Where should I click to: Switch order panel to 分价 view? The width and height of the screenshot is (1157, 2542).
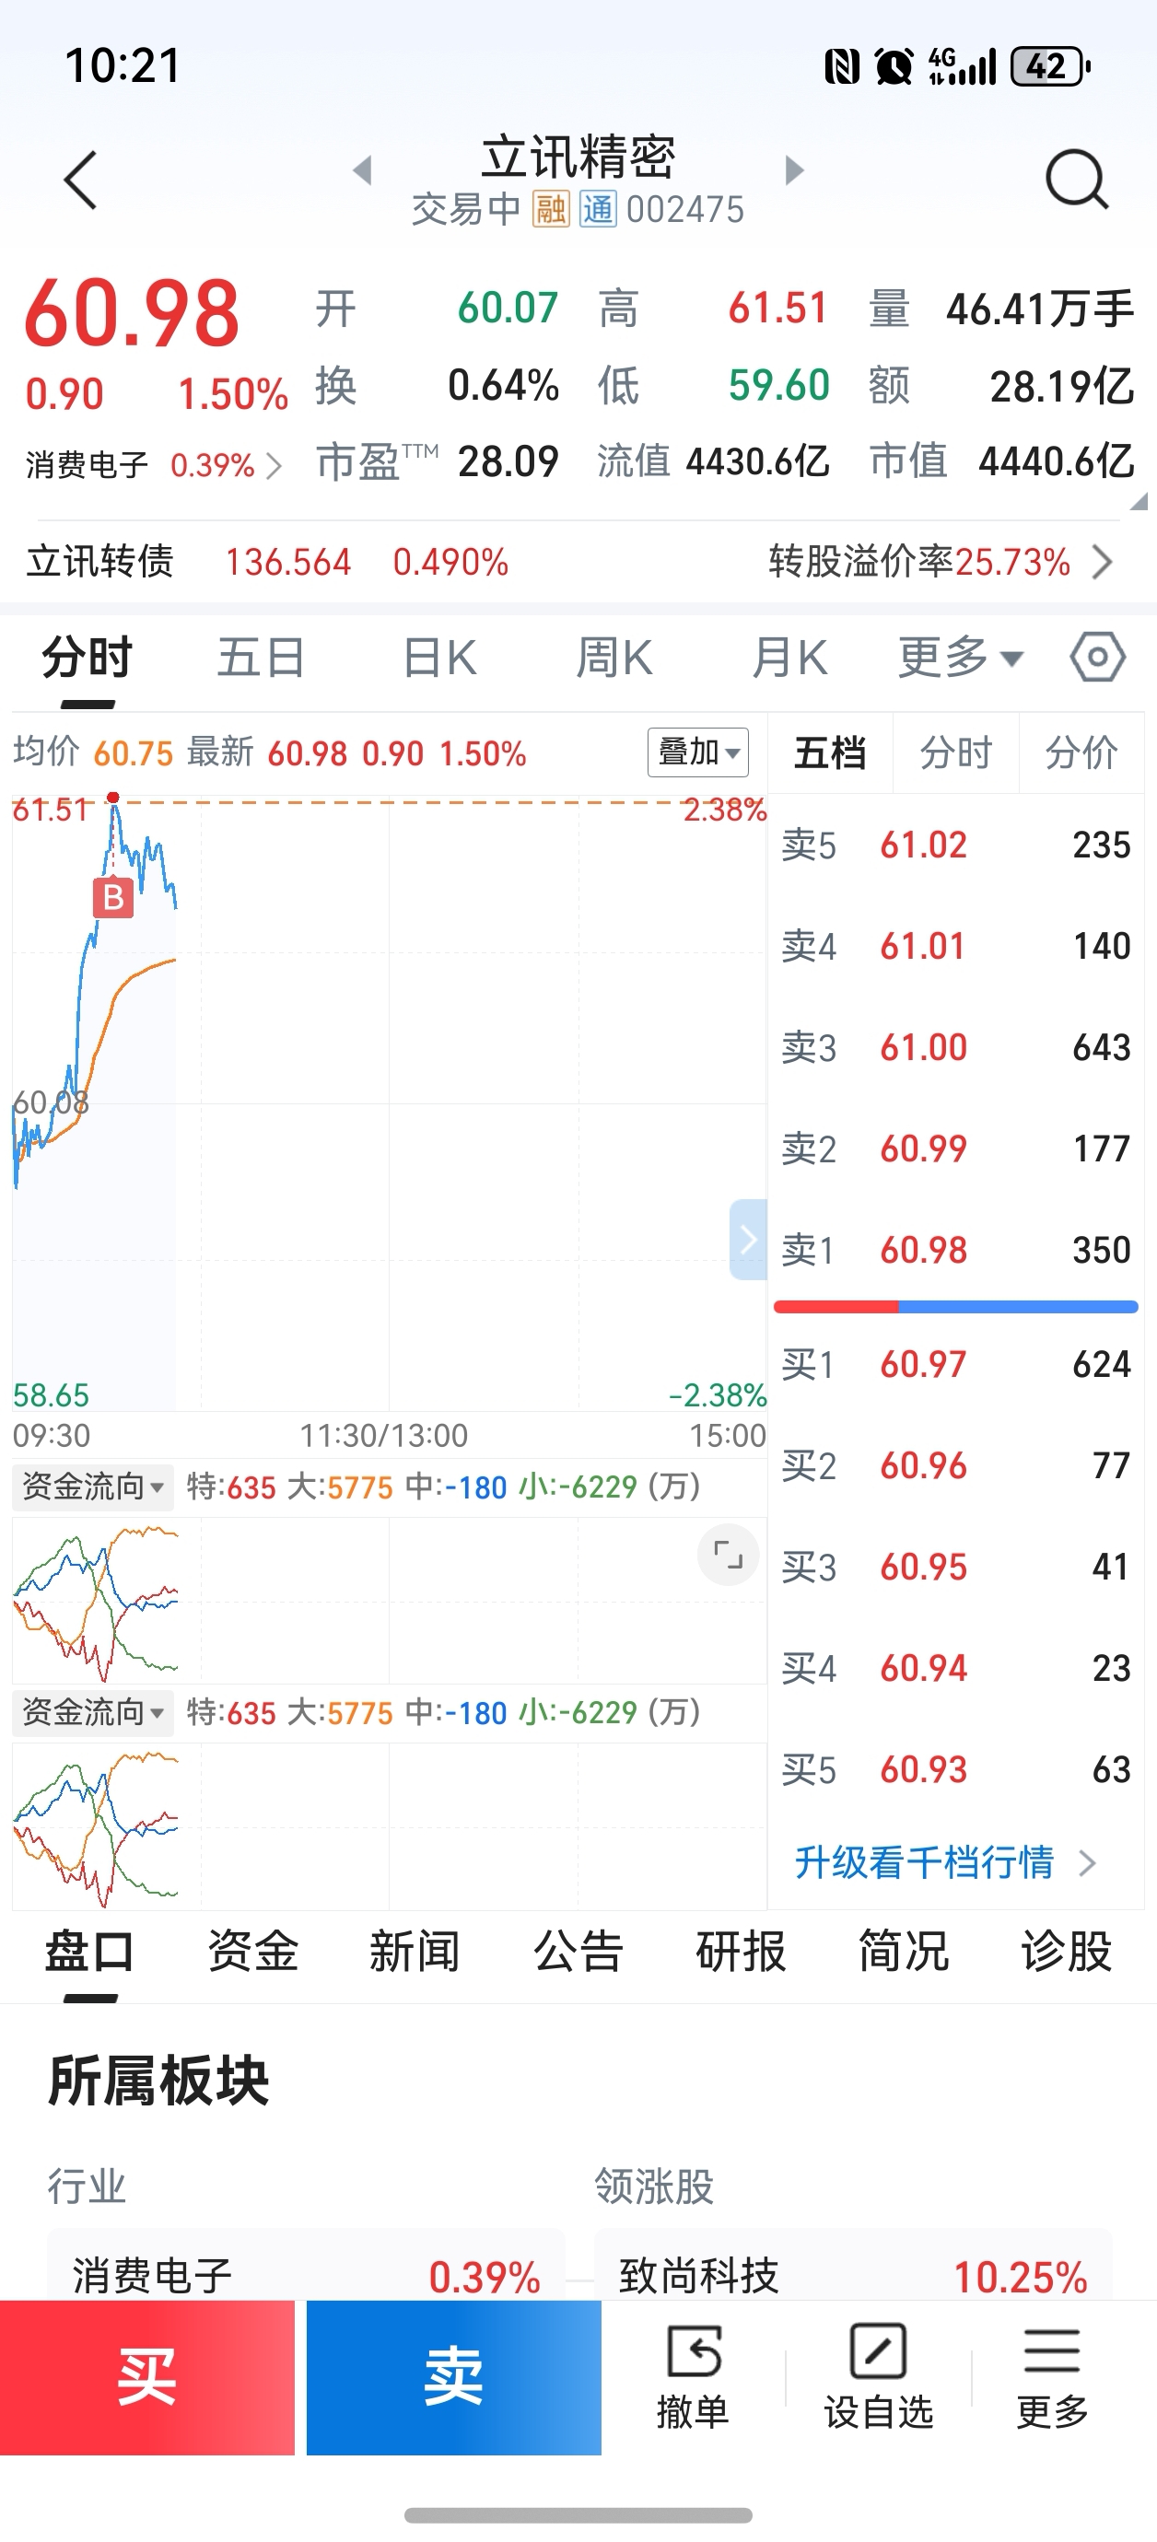tap(1081, 754)
